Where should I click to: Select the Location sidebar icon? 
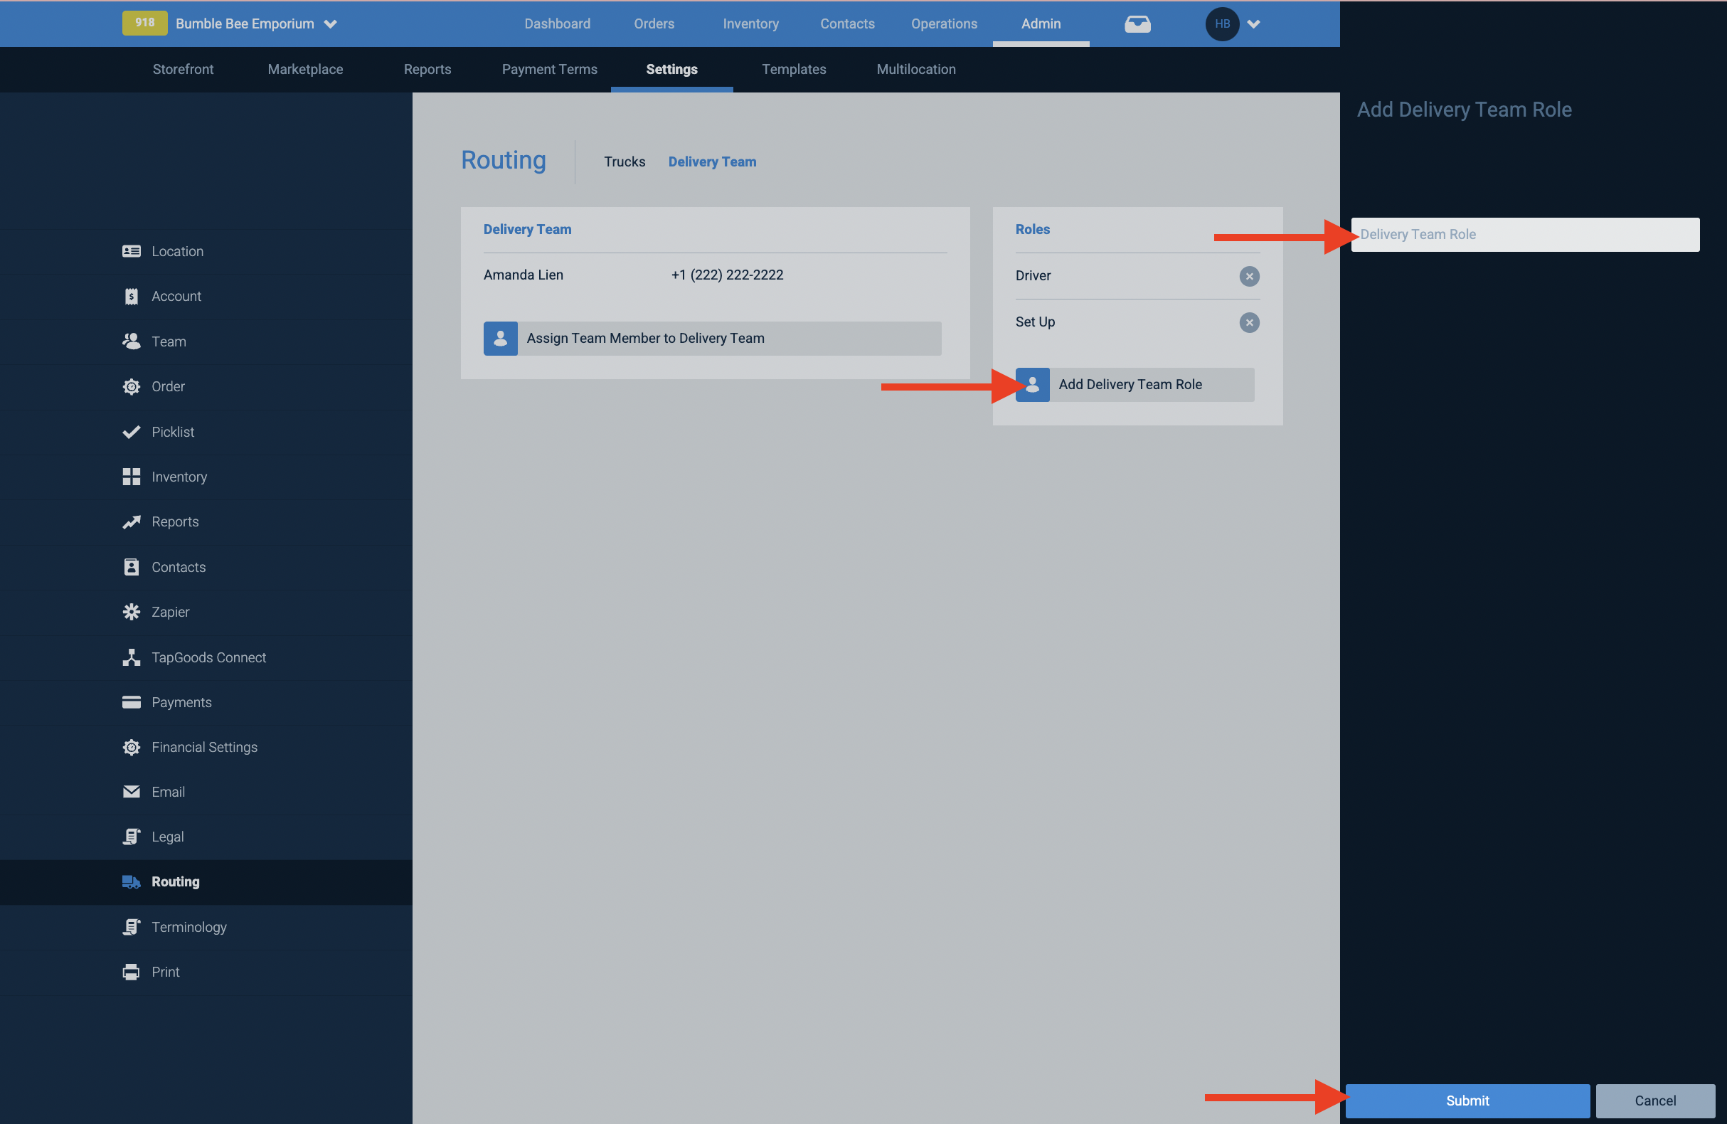point(132,251)
